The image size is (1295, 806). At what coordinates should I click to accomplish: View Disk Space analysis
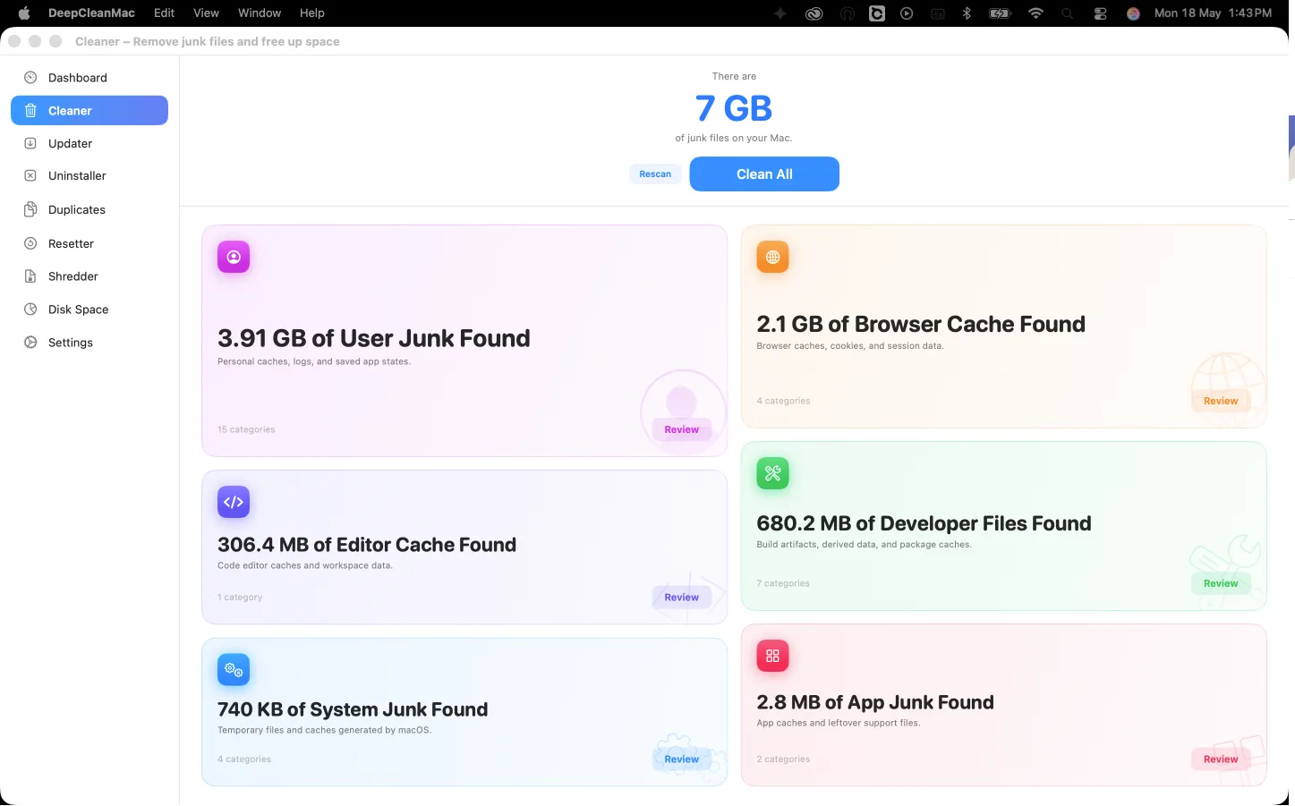click(89, 310)
